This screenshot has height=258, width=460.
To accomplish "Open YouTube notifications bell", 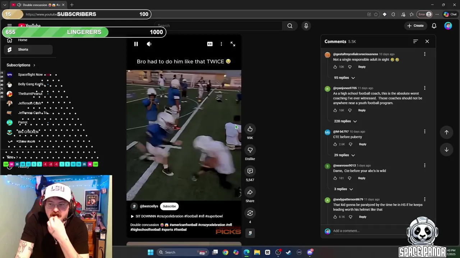I will 434,26.
